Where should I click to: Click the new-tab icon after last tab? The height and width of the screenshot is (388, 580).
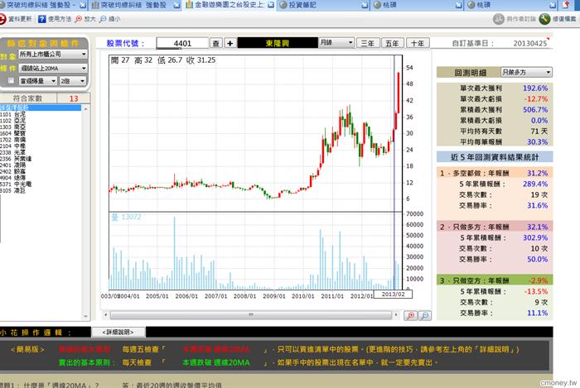pos(566,4)
